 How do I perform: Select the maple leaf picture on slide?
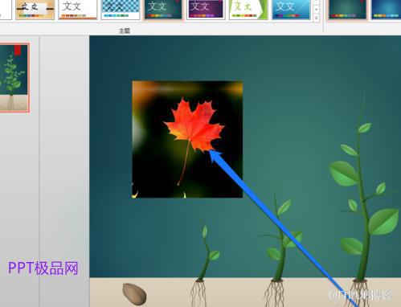187,139
